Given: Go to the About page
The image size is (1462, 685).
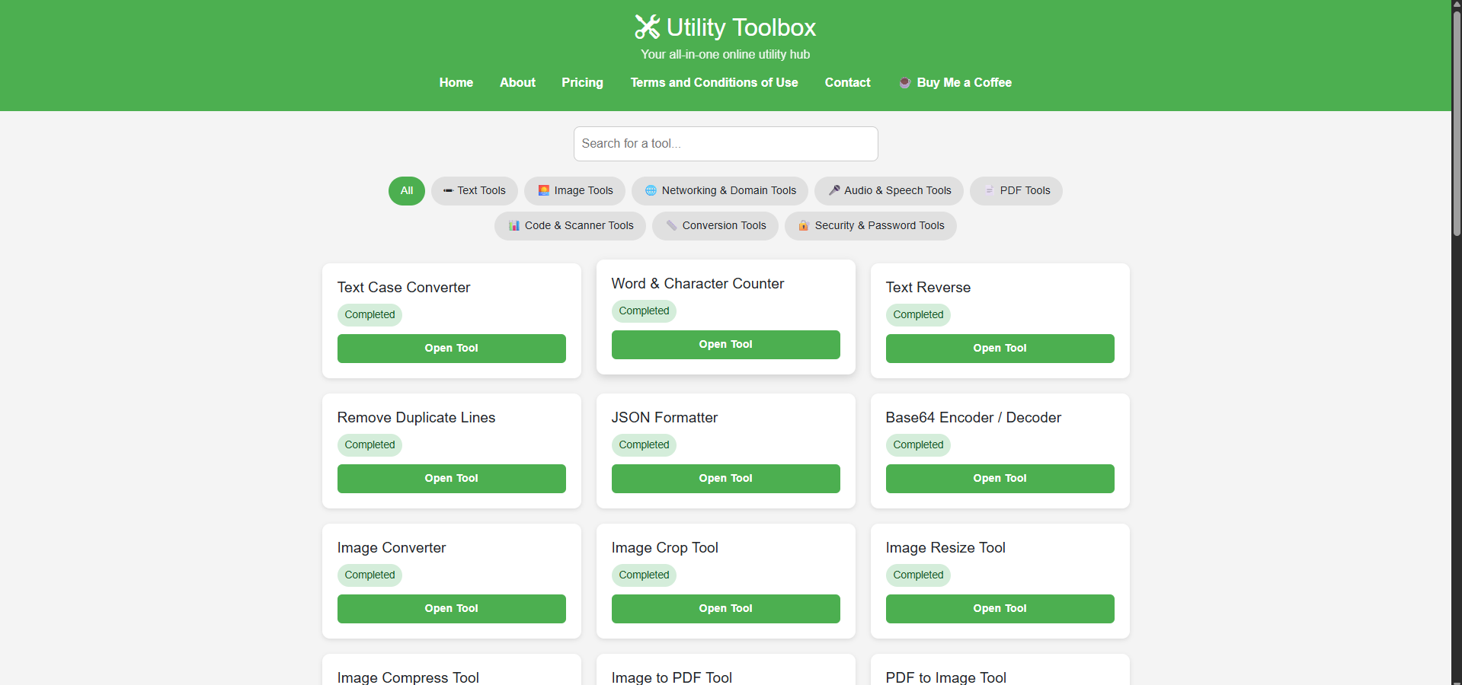Looking at the screenshot, I should click(517, 83).
